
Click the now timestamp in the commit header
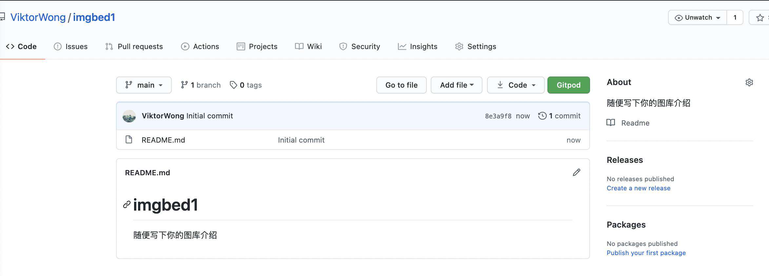click(523, 116)
